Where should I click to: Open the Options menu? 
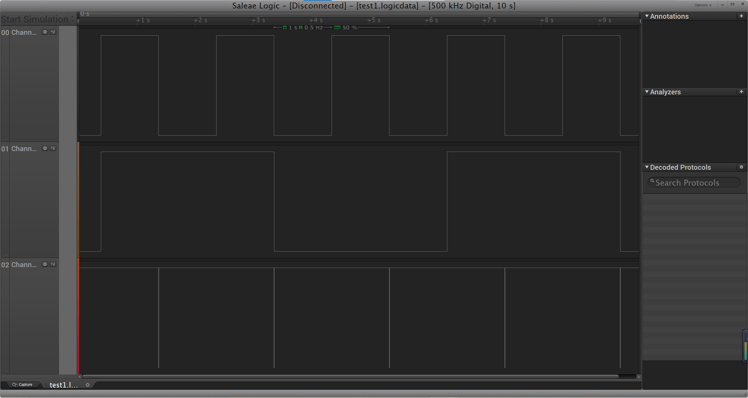click(x=703, y=5)
